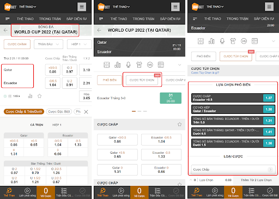Open the pitch view icon on right screen
The image size is (279, 199).
[201, 41]
